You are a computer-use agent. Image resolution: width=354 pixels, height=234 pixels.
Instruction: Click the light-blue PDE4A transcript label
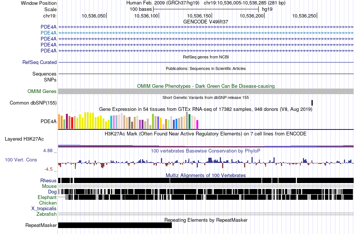tap(48, 33)
